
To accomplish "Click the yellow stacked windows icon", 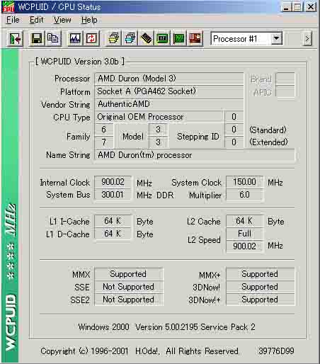I will pyautogui.click(x=114, y=38).
